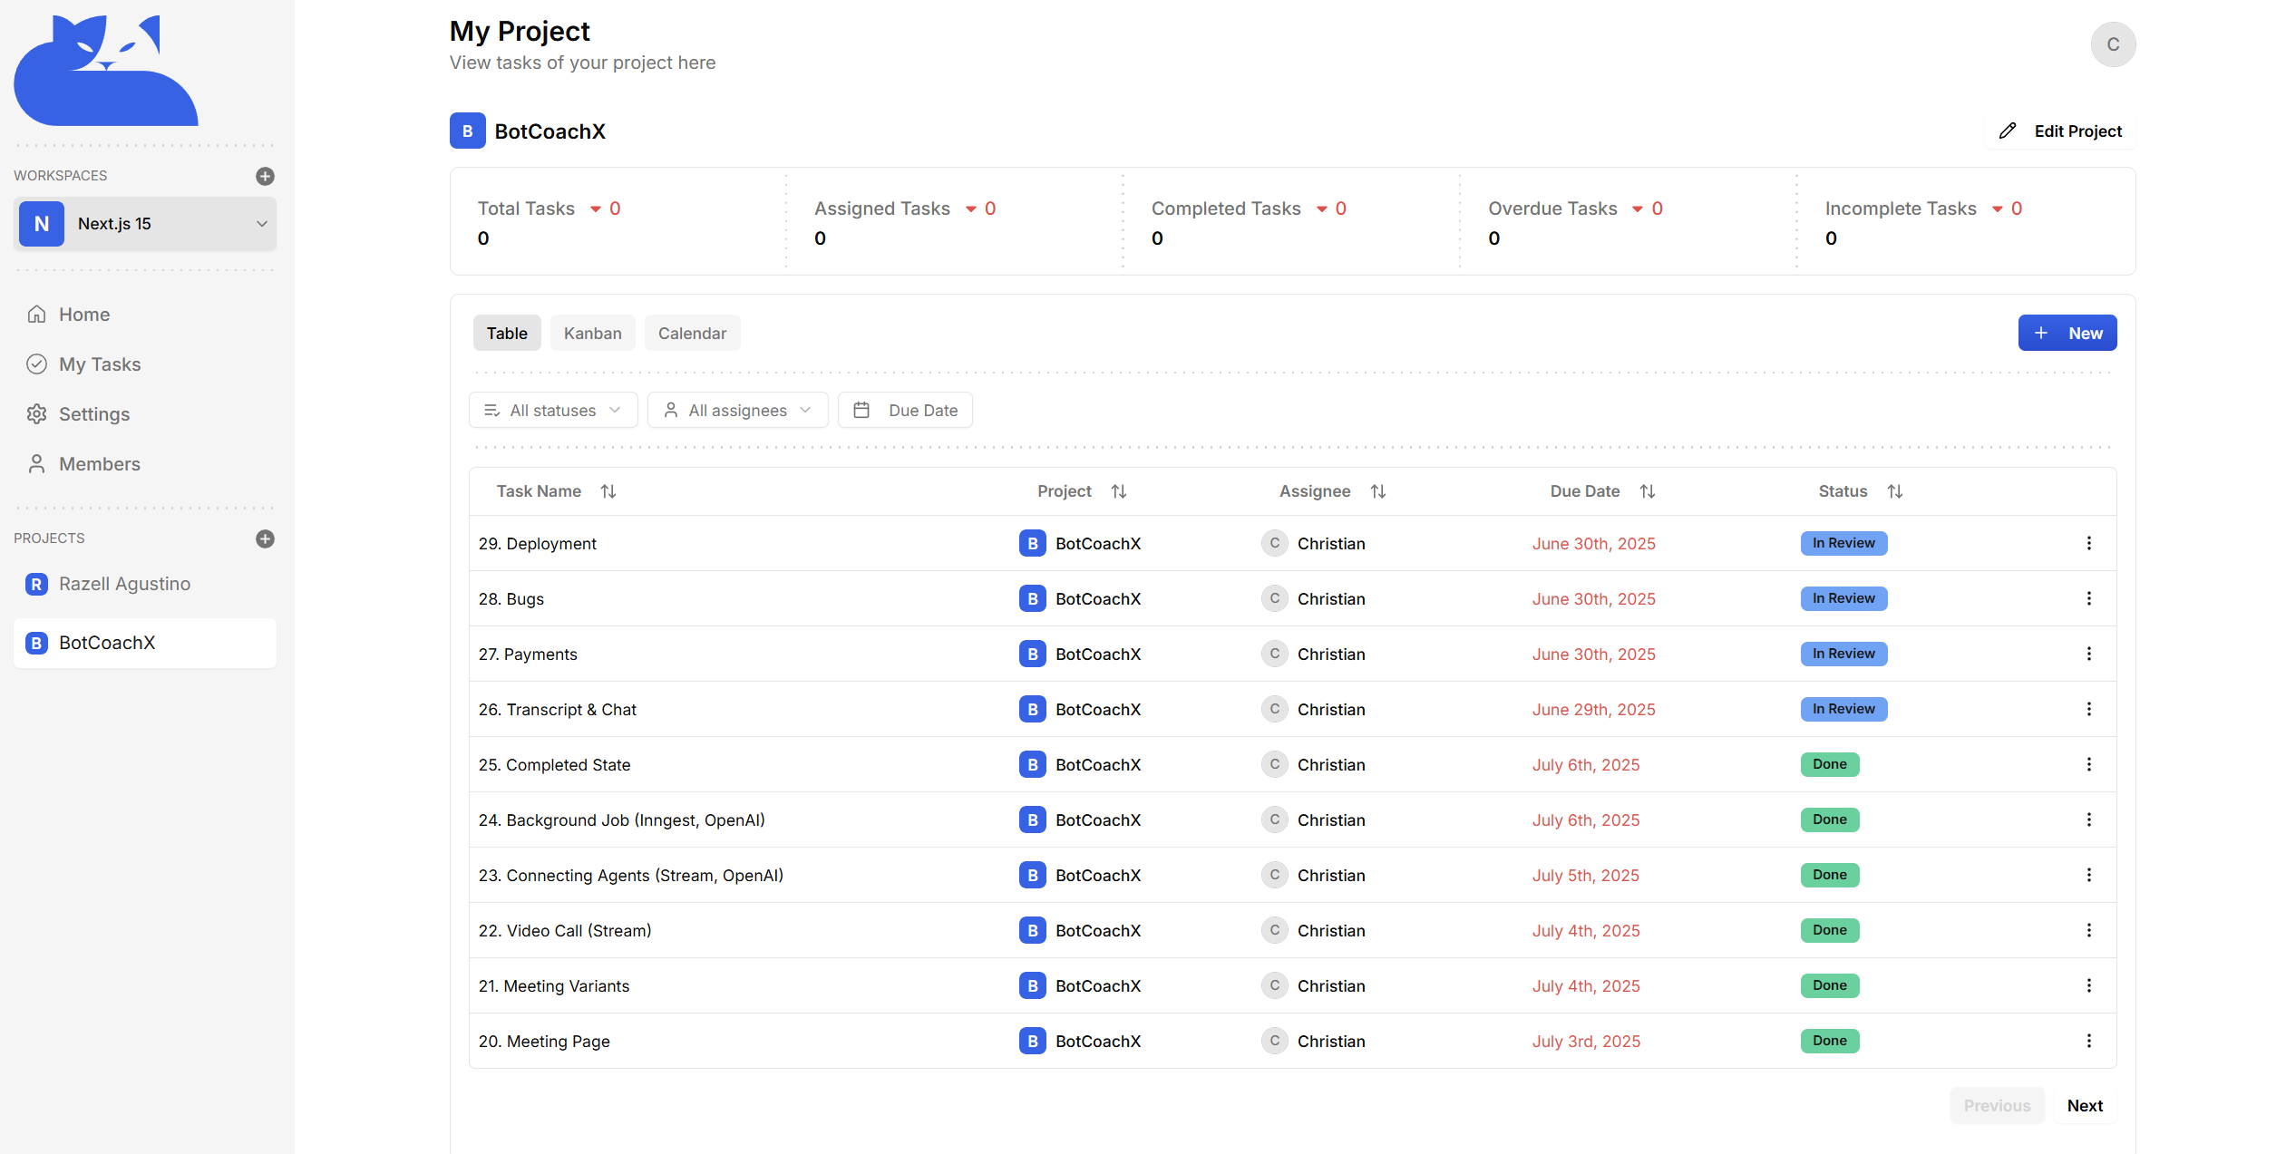Open Members in sidebar
Screen dimensions: 2286x1154
145,464
